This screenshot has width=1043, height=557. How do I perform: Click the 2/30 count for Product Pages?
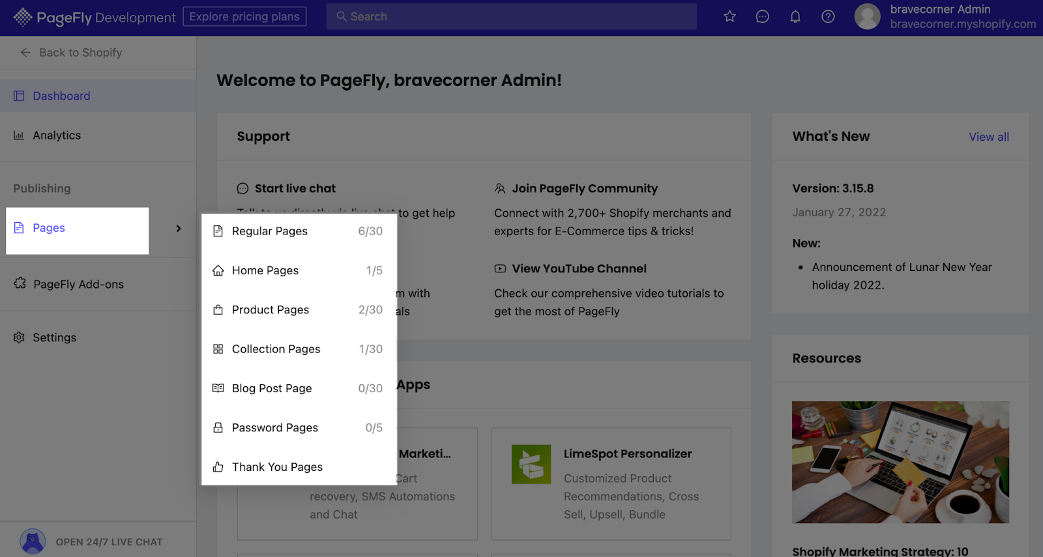pyautogui.click(x=370, y=309)
